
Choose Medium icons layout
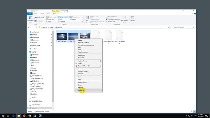coord(75,17)
